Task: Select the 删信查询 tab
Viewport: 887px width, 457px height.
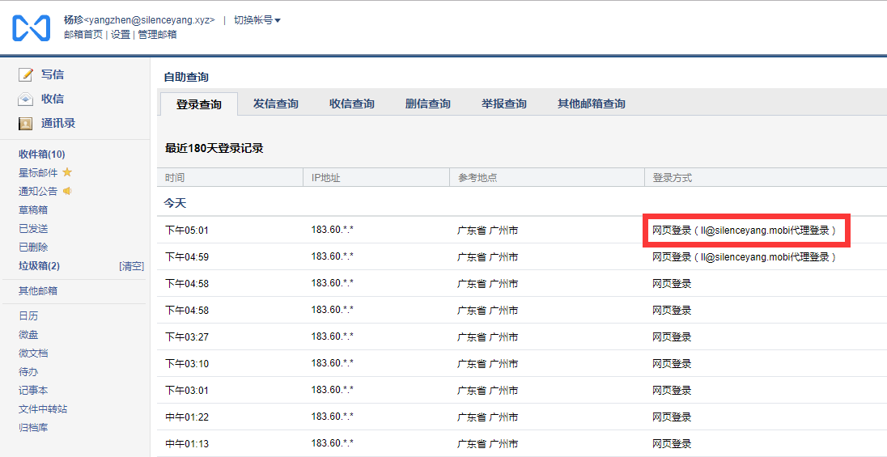Action: (427, 104)
